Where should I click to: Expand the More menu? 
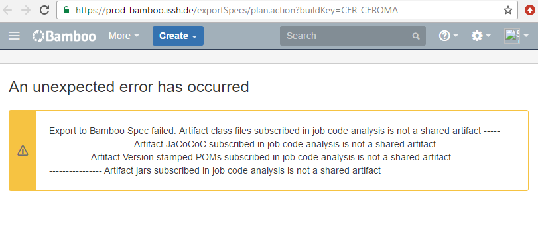(x=124, y=36)
